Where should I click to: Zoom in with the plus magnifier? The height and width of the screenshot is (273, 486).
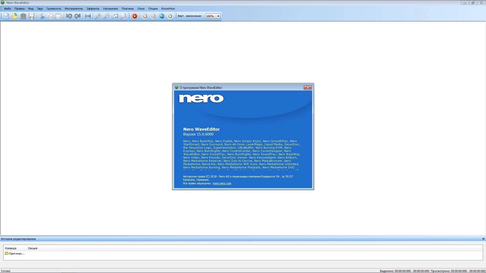pyautogui.click(x=98, y=16)
